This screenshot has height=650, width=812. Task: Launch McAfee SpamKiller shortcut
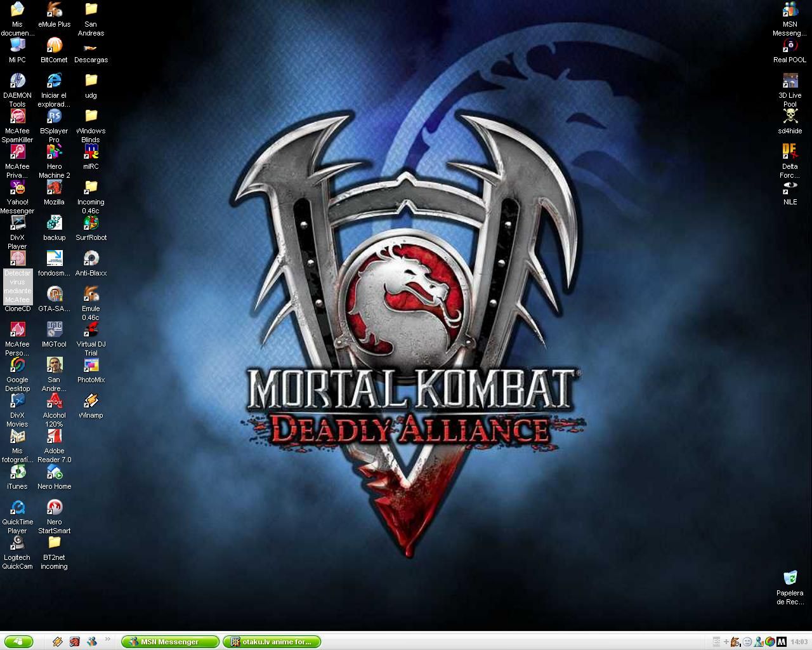tap(17, 116)
